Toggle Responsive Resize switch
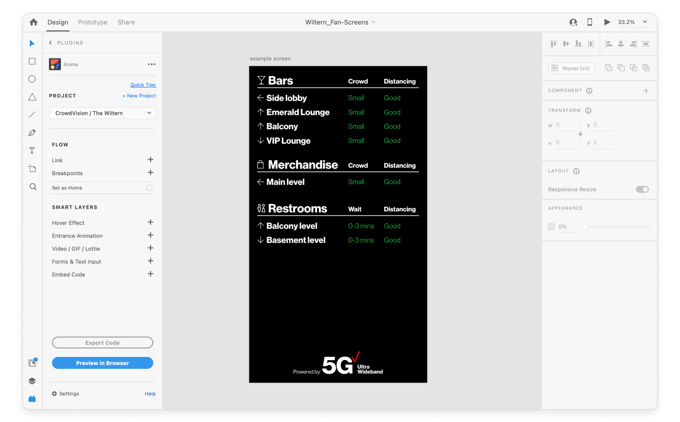 [642, 189]
